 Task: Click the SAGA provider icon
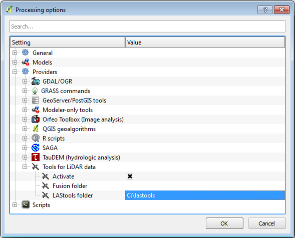(x=36, y=147)
